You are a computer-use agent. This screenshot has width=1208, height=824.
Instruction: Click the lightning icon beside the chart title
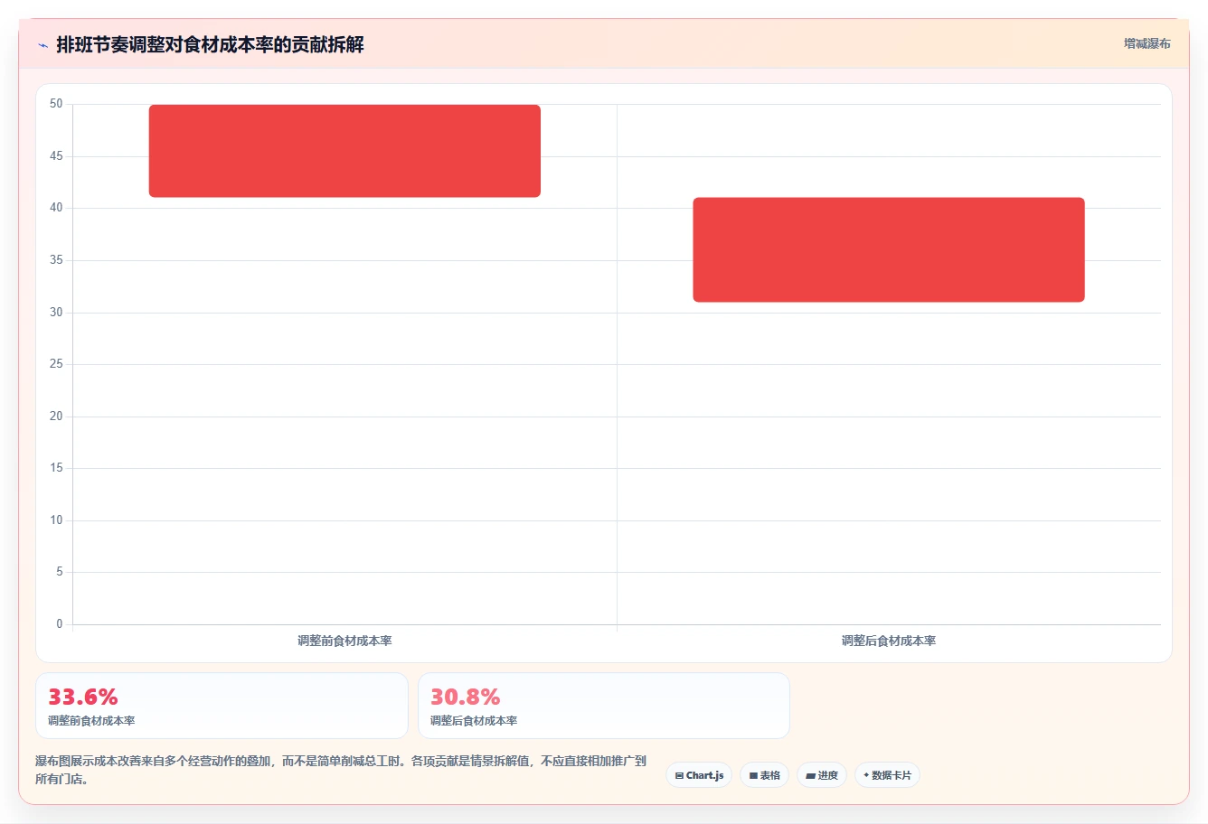point(42,45)
